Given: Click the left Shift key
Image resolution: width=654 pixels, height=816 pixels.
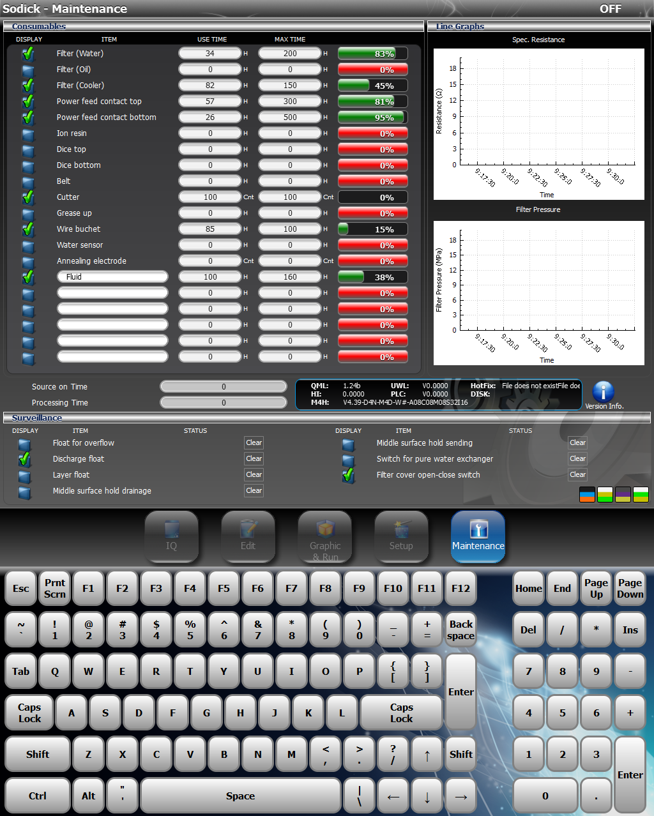Looking at the screenshot, I should [38, 755].
